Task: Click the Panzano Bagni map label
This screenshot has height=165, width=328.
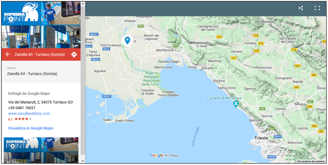Action: (x=169, y=62)
